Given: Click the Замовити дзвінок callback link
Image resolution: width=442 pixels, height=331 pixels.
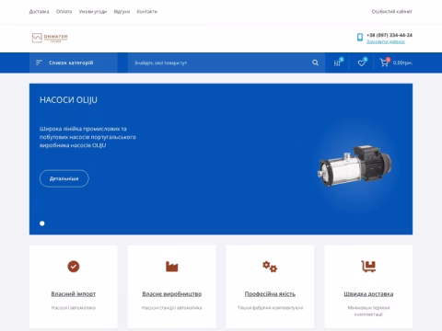Looking at the screenshot, I should click(386, 41).
